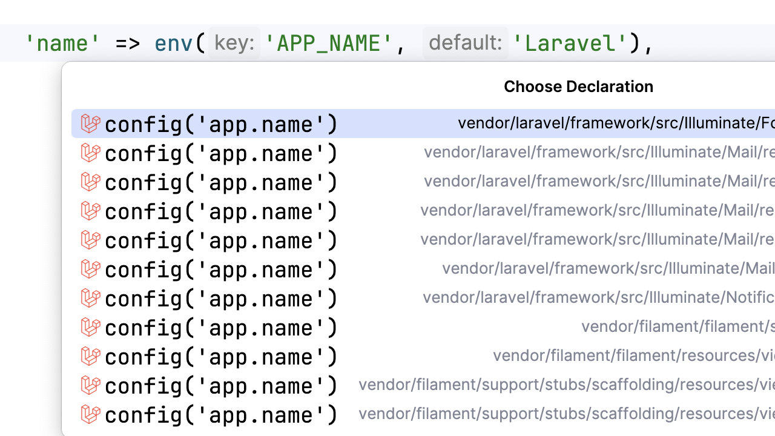The image size is (775, 436).
Task: Click the path ending in Illuminate/Fo
Action: [616, 124]
